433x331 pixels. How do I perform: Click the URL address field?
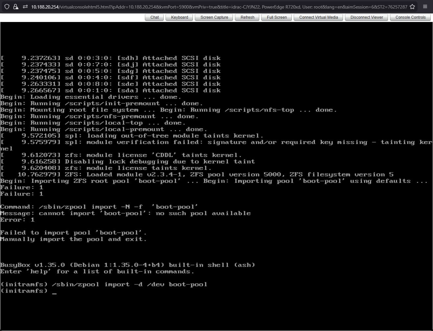[217, 7]
